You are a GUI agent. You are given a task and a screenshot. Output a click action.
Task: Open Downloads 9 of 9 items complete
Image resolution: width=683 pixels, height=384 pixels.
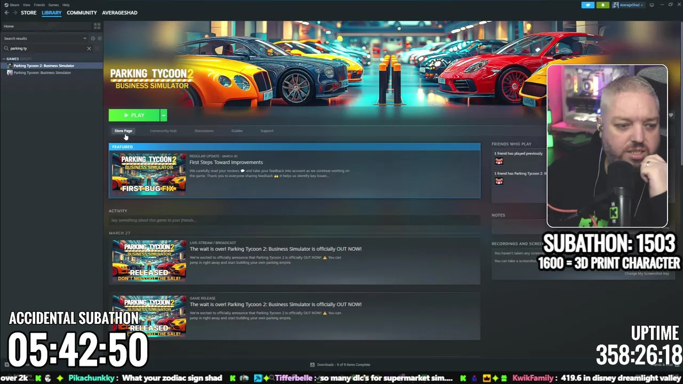(343, 365)
